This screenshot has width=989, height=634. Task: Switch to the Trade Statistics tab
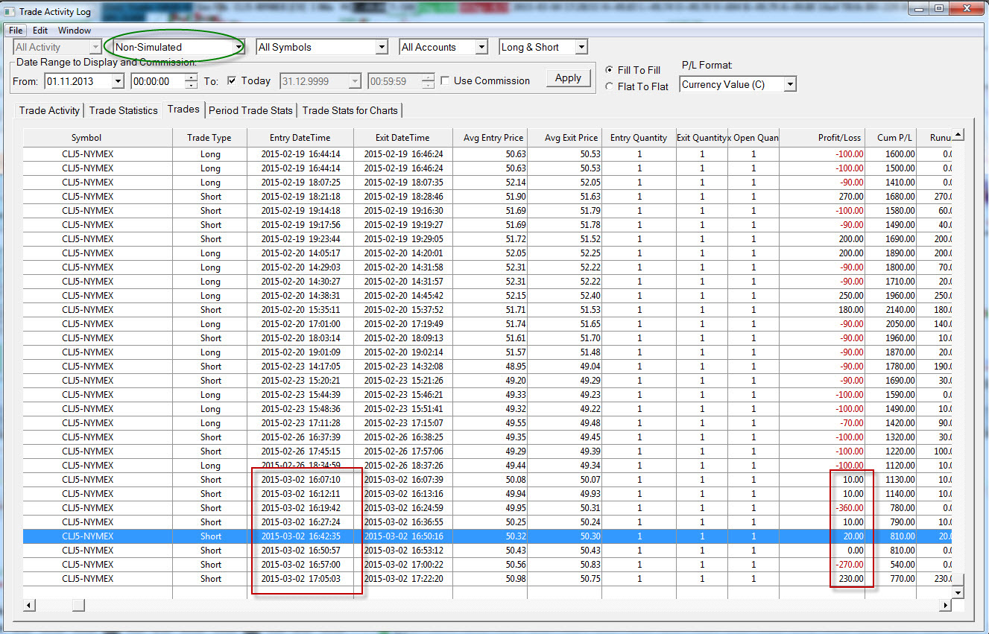(x=123, y=110)
